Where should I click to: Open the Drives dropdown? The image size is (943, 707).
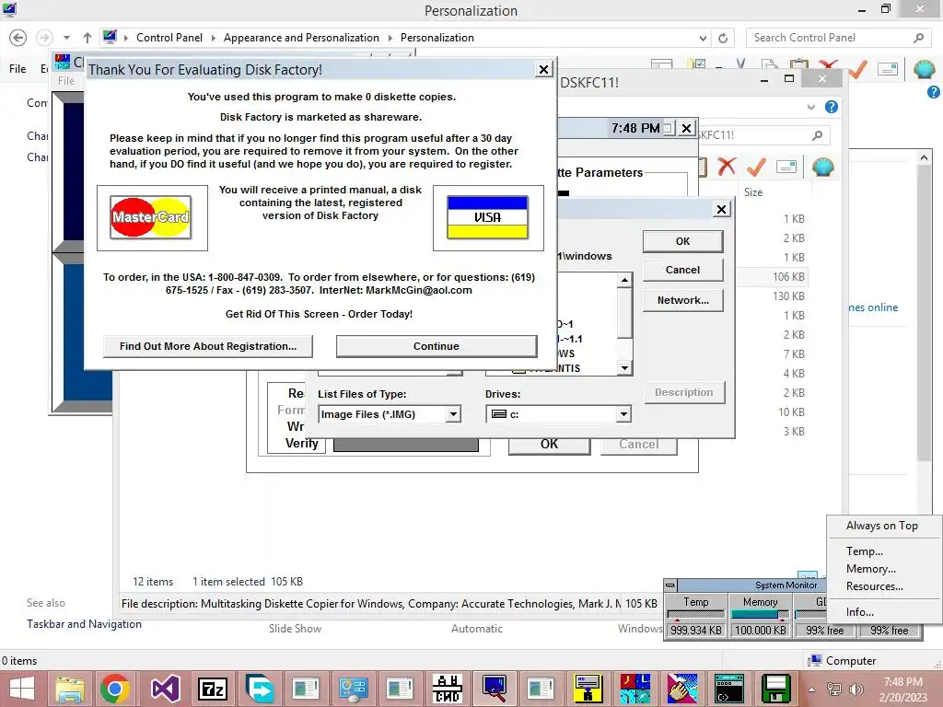point(623,414)
